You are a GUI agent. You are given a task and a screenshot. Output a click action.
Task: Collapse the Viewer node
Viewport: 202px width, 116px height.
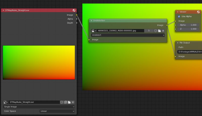pyautogui.click(x=178, y=12)
